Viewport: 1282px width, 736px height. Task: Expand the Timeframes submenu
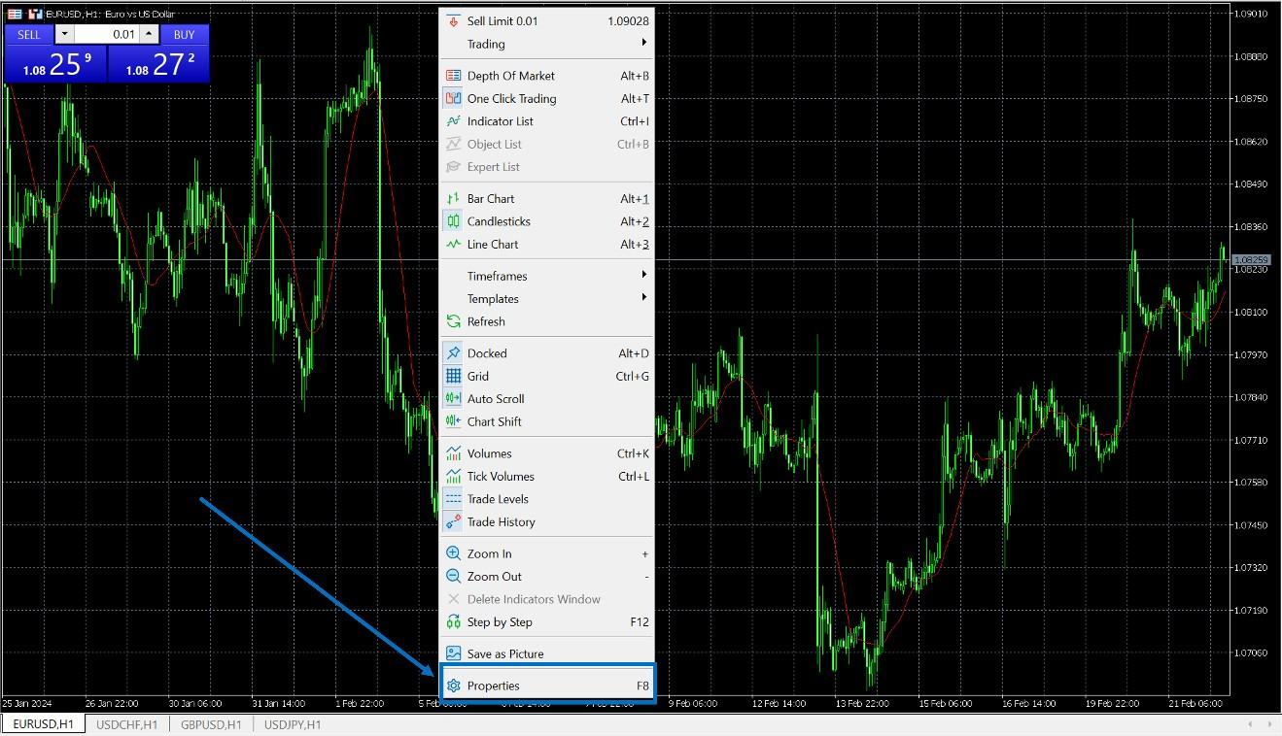tap(643, 276)
